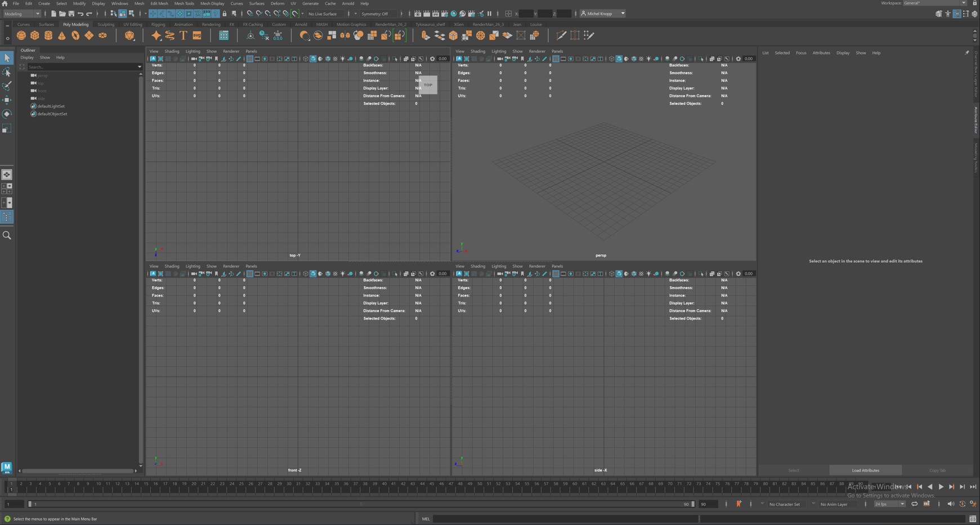
Task: Toggle the timeline loop playback button
Action: tap(914, 504)
